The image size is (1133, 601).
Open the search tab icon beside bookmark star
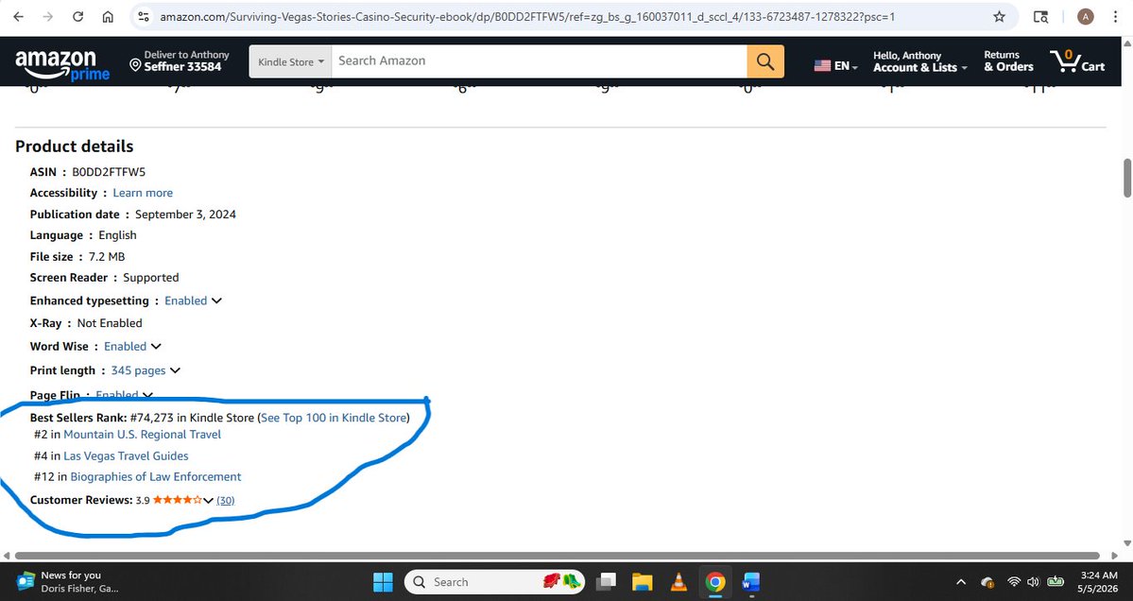pos(1040,17)
